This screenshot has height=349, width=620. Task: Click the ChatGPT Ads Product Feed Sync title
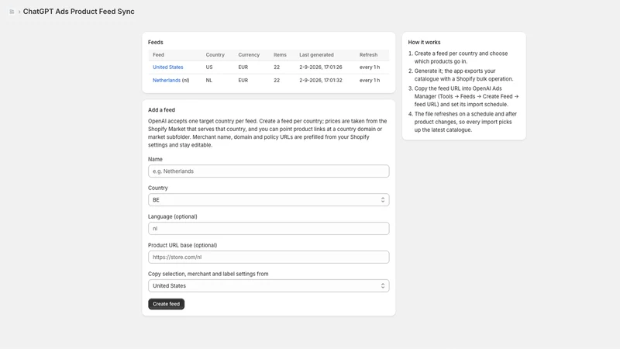click(79, 12)
